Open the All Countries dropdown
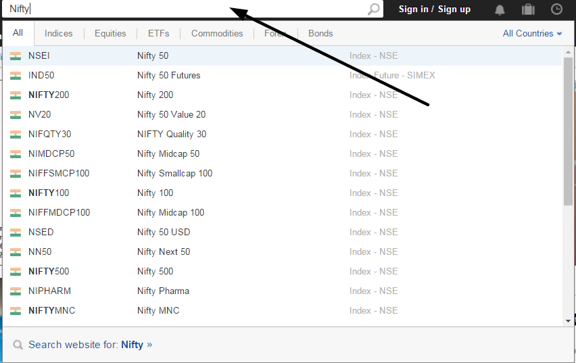576x363 pixels. (x=532, y=33)
